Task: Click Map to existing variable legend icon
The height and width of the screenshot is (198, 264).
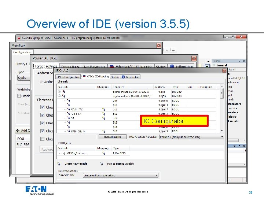Action: (101, 164)
